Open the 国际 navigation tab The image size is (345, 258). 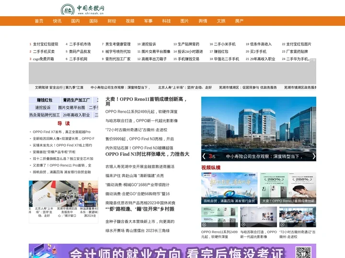93,21
